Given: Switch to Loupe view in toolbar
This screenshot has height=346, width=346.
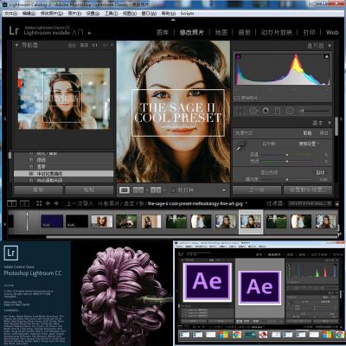Looking at the screenshot, I should pyautogui.click(x=125, y=190).
